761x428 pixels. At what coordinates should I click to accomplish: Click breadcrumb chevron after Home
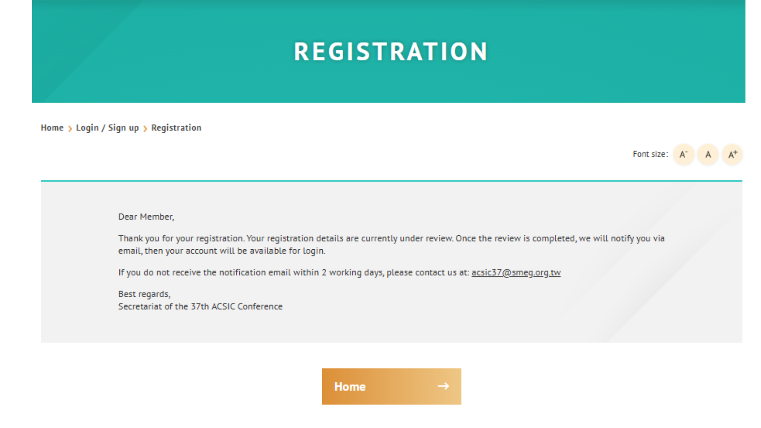coord(70,128)
